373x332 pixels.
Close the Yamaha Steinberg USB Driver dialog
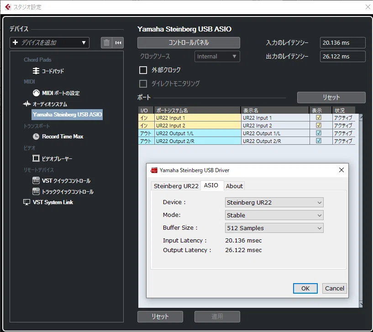tap(341, 170)
